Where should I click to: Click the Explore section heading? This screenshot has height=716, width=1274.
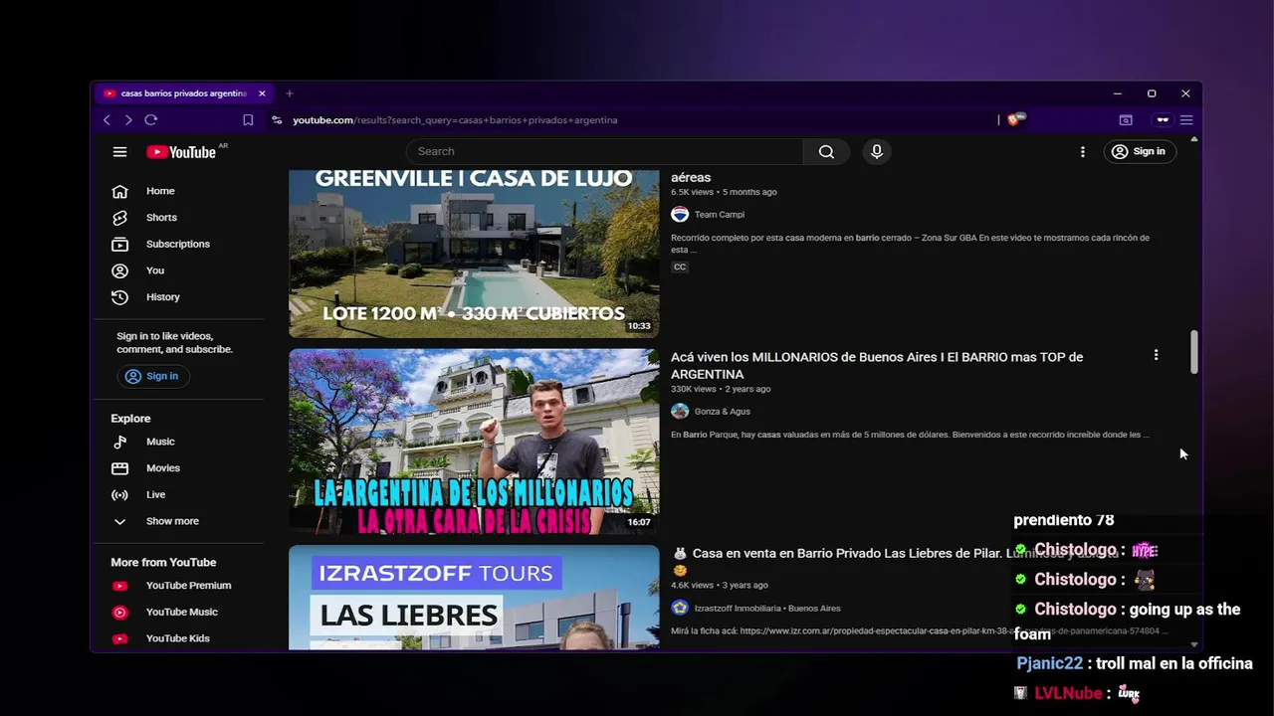click(130, 419)
